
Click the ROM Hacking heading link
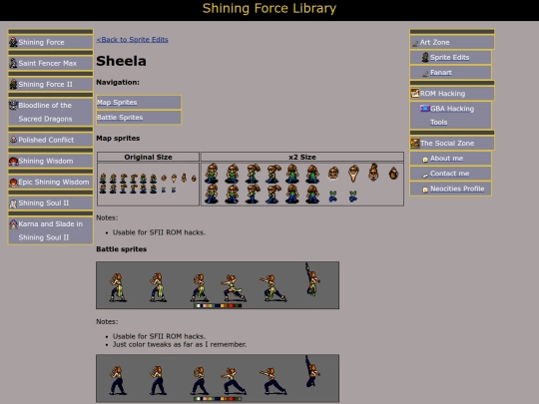click(x=442, y=94)
